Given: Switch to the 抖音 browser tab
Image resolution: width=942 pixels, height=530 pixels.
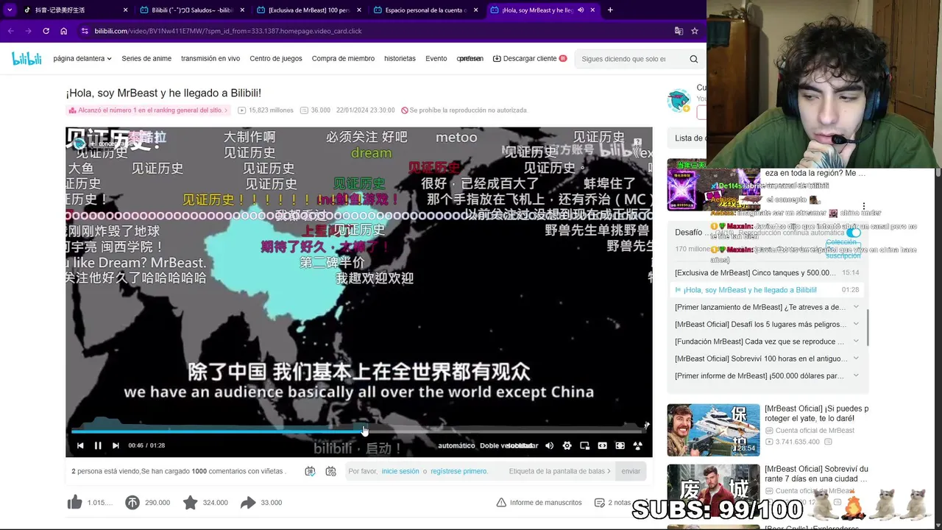Looking at the screenshot, I should tap(74, 10).
